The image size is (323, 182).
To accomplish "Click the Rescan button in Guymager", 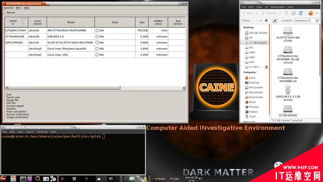I will point(11,12).
